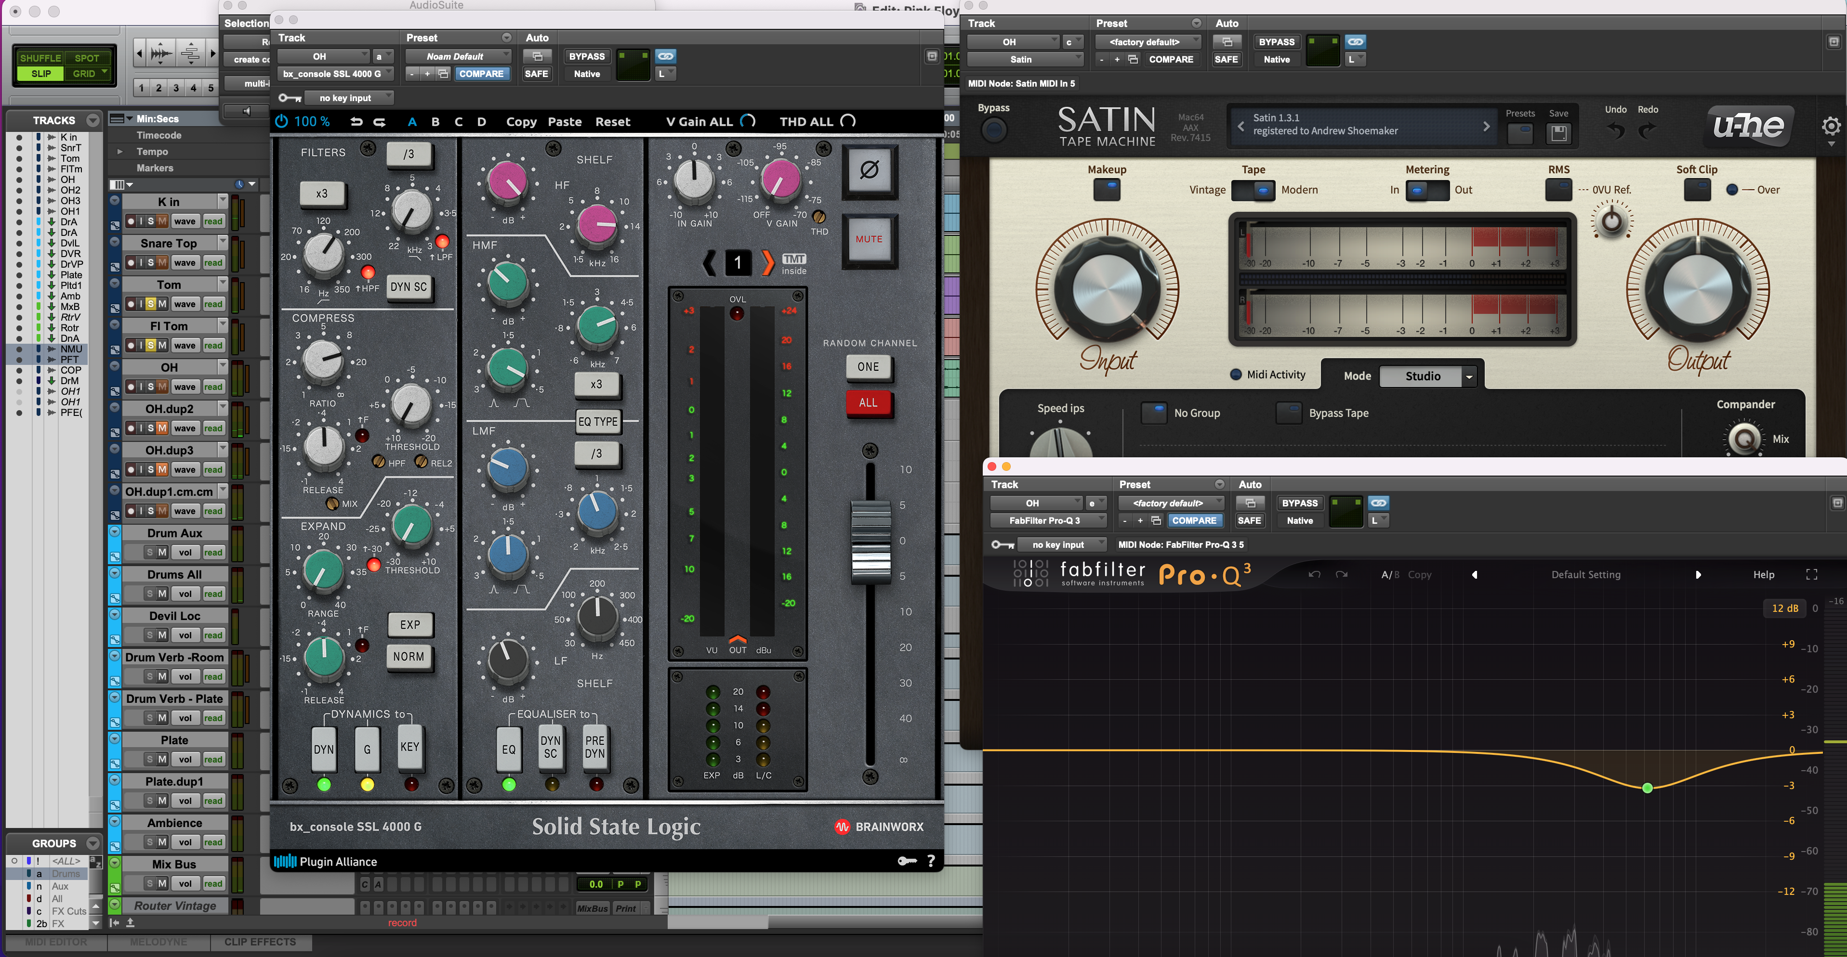Click the Pro Tools zoom waveform icon
The image size is (1847, 957).
click(x=161, y=54)
